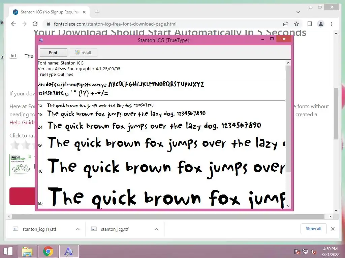The image size is (345, 258).
Task: Minimize the Stanton ICG font viewer window
Action: point(262,39)
